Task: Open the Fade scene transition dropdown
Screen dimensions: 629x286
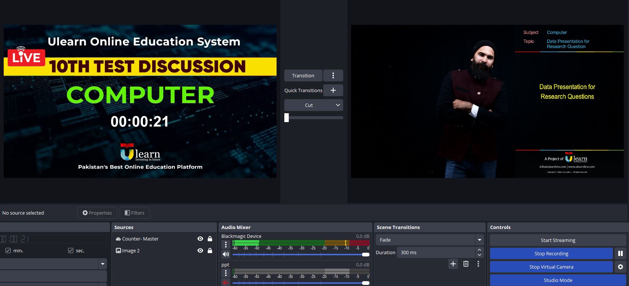Action: point(430,240)
